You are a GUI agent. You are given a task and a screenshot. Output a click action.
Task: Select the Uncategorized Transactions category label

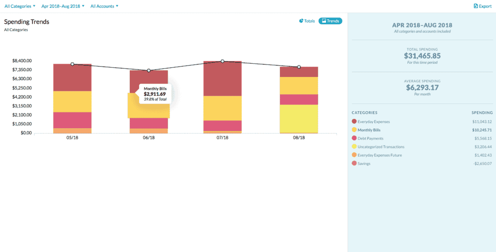coord(381,147)
